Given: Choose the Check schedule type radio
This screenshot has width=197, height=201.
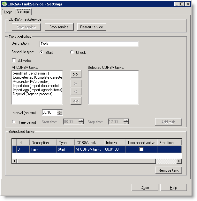Looking at the screenshot, I should point(72,52).
